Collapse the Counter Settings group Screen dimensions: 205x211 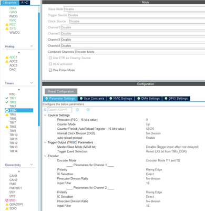[x=45, y=115]
